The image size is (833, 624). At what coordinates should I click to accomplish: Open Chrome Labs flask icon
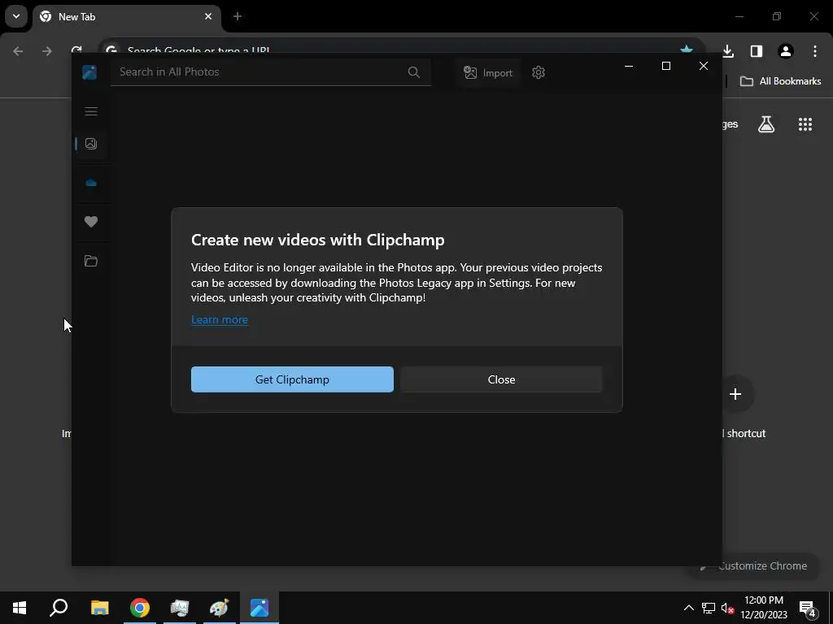tap(766, 124)
